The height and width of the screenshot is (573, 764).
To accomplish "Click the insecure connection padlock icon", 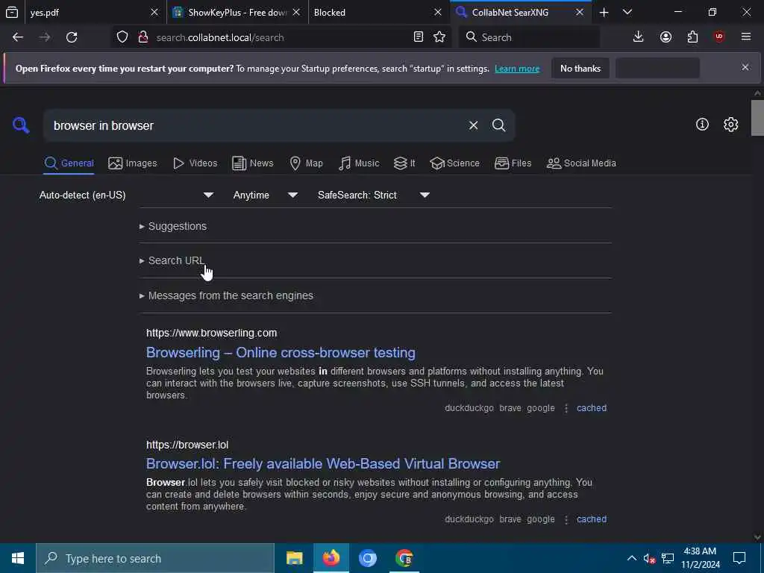I will point(143,37).
